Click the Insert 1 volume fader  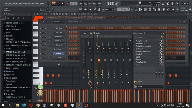tap(99, 61)
